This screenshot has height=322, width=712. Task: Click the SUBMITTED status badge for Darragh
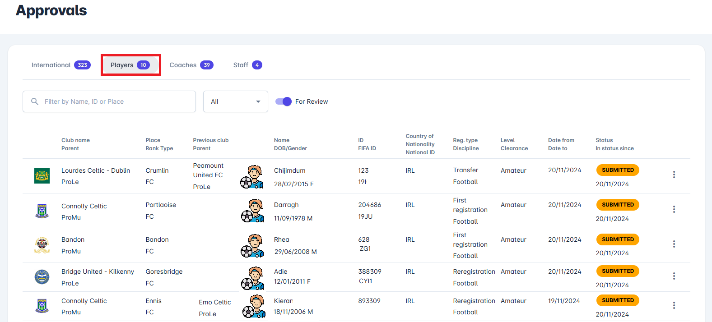(x=617, y=205)
